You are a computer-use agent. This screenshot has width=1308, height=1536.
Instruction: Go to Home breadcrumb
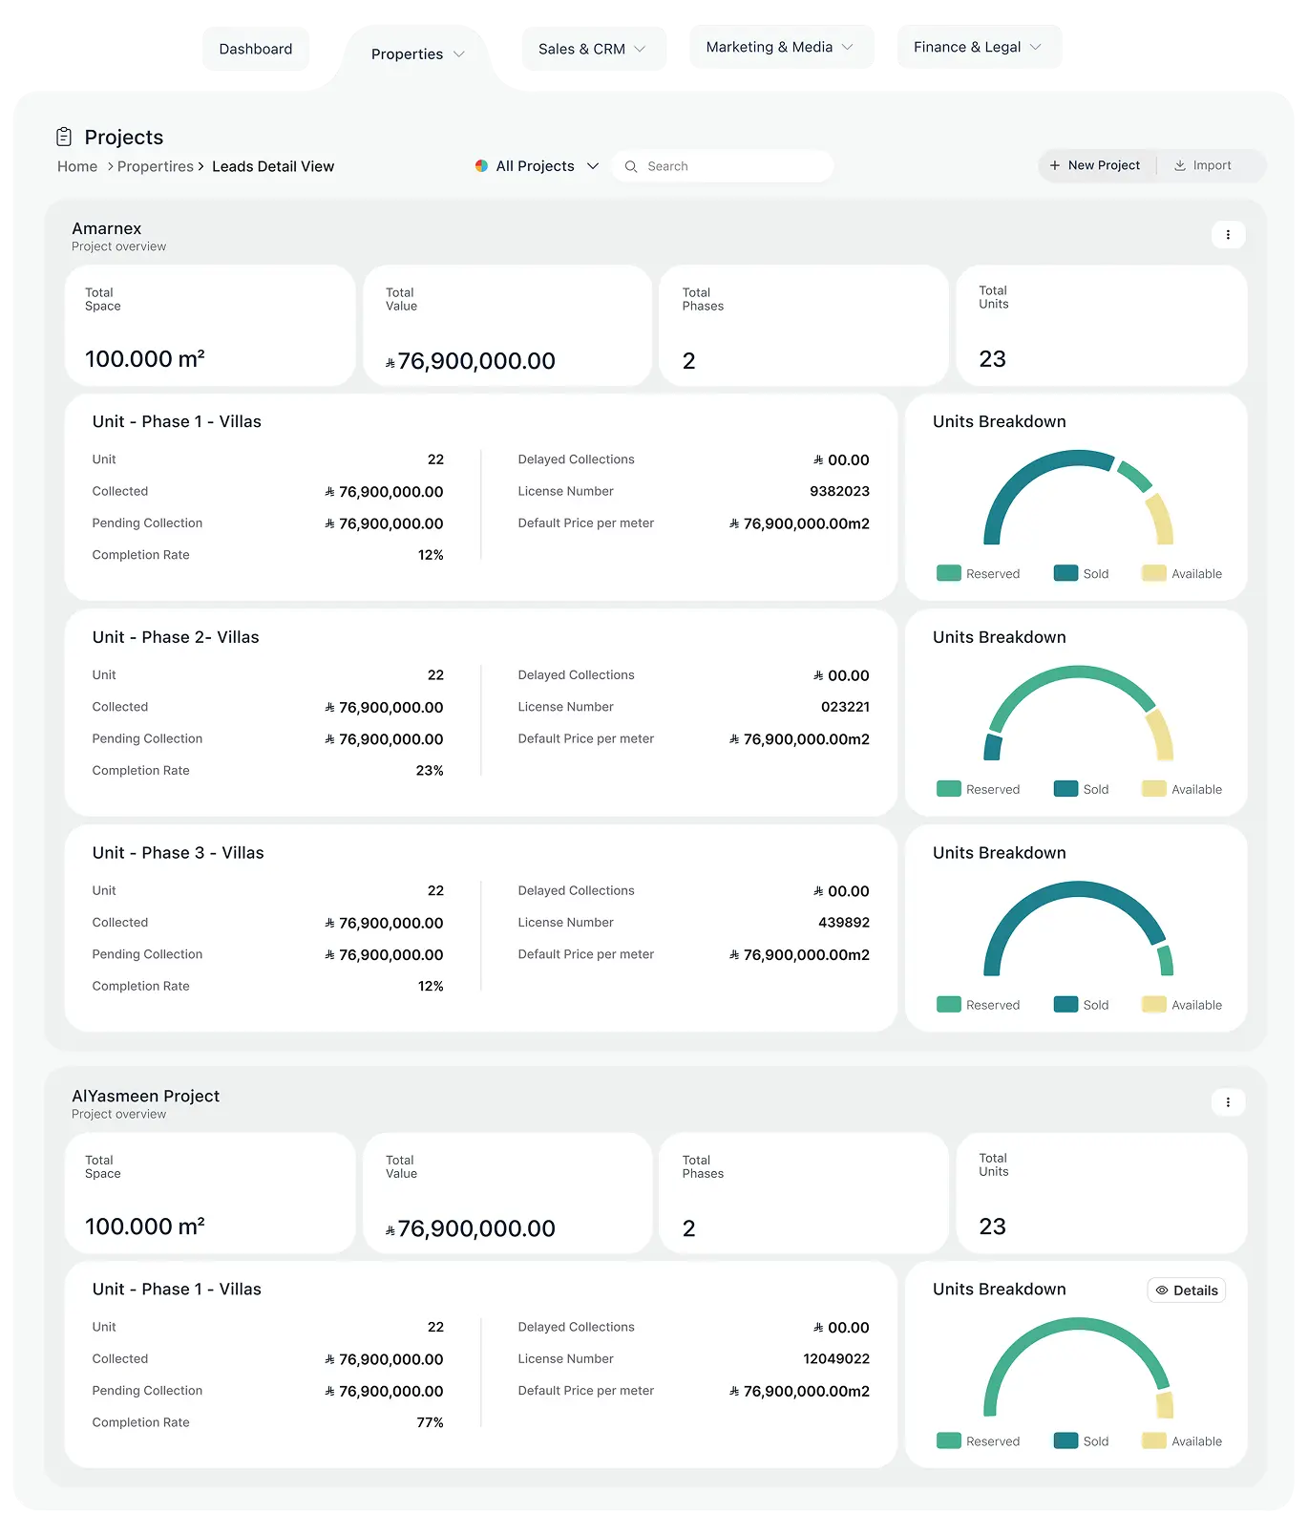tap(77, 166)
